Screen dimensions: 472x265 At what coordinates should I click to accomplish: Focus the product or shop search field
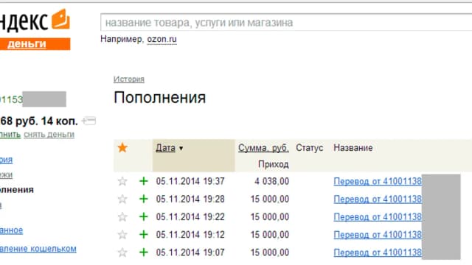286,22
